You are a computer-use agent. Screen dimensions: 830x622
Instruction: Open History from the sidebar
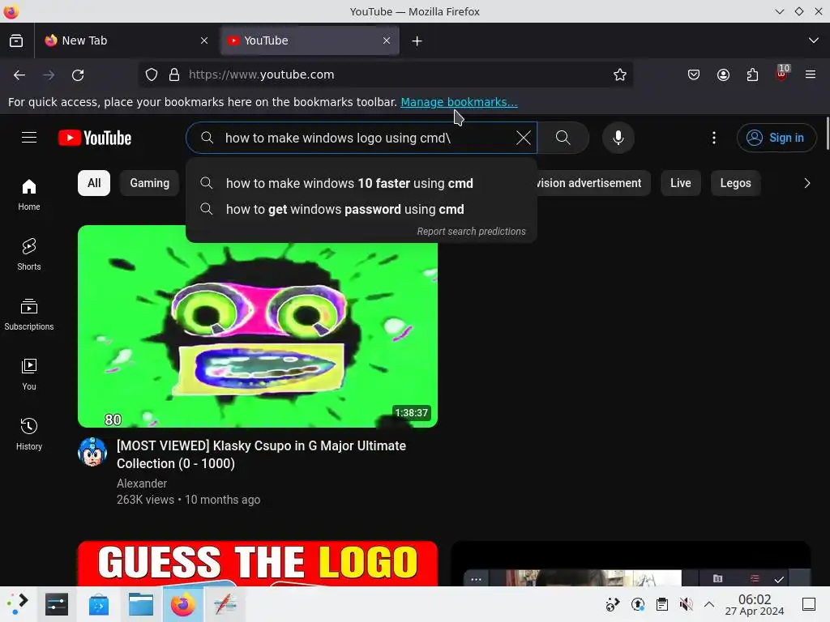click(29, 435)
